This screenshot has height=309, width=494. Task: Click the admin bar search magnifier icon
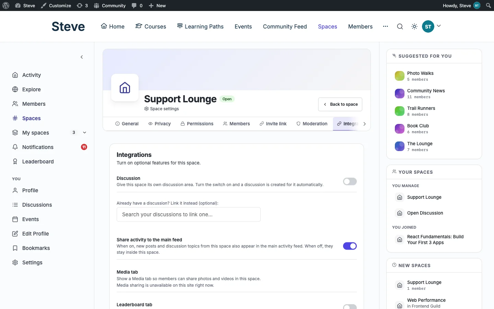pyautogui.click(x=489, y=5)
